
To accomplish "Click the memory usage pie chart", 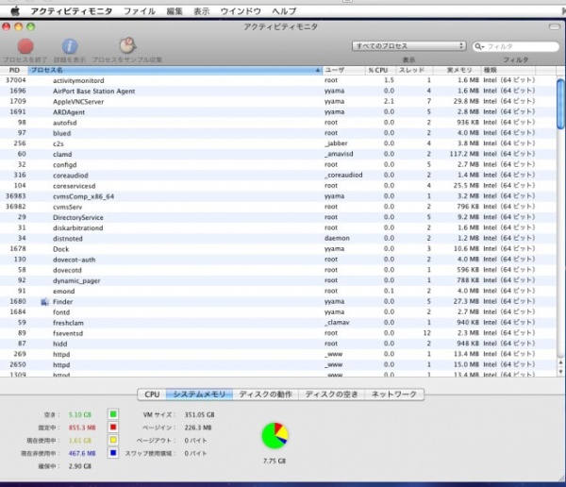I will 275,436.
